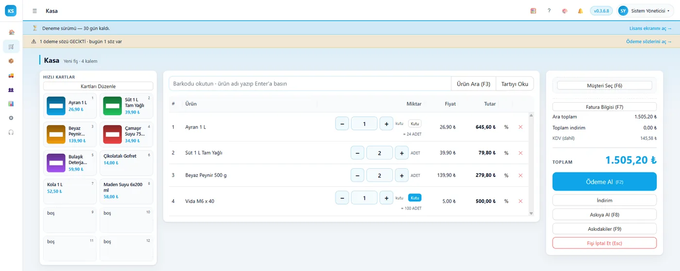The height and width of the screenshot is (271, 680).
Task: Apply percent discount to Beyaz Peynir row
Action: point(506,175)
